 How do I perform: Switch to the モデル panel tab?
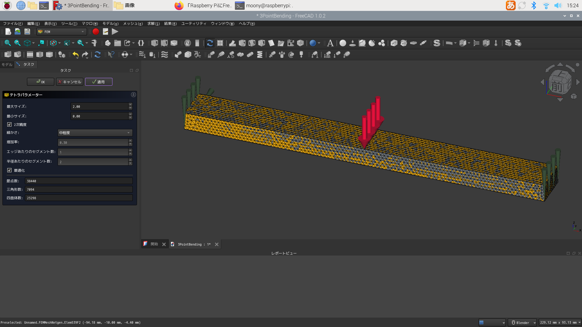coord(7,64)
